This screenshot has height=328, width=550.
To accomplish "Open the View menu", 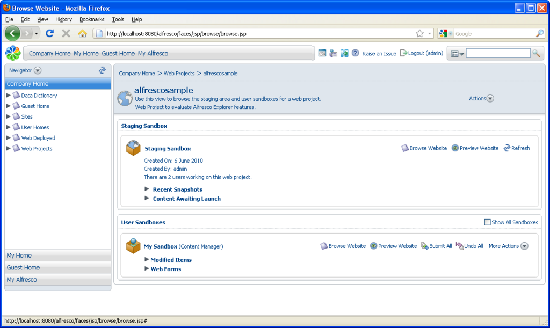I will coord(42,19).
